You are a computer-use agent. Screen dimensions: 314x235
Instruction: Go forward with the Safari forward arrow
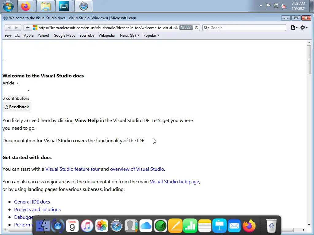click(x=17, y=28)
